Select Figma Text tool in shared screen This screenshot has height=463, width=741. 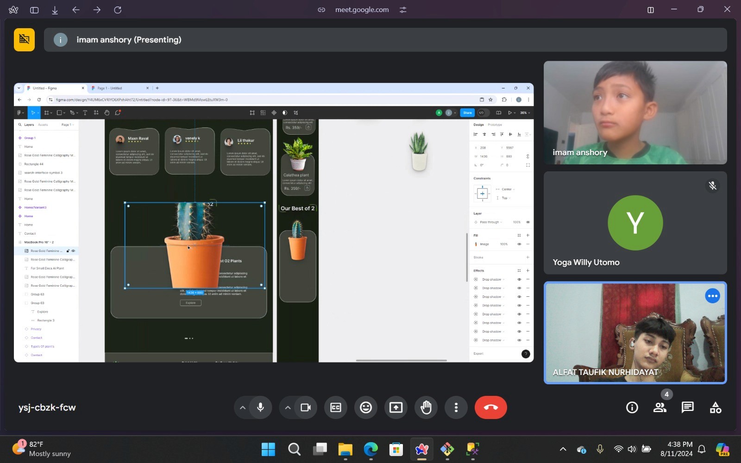point(85,113)
